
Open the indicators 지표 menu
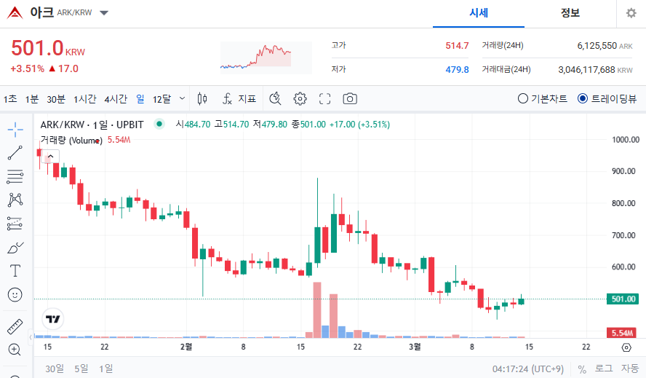[239, 99]
